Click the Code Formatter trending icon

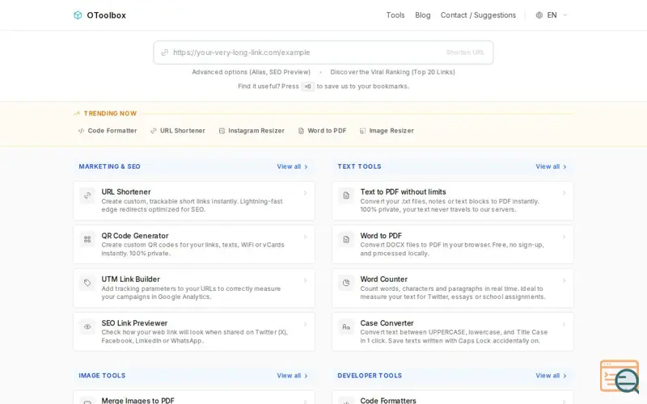(82, 131)
